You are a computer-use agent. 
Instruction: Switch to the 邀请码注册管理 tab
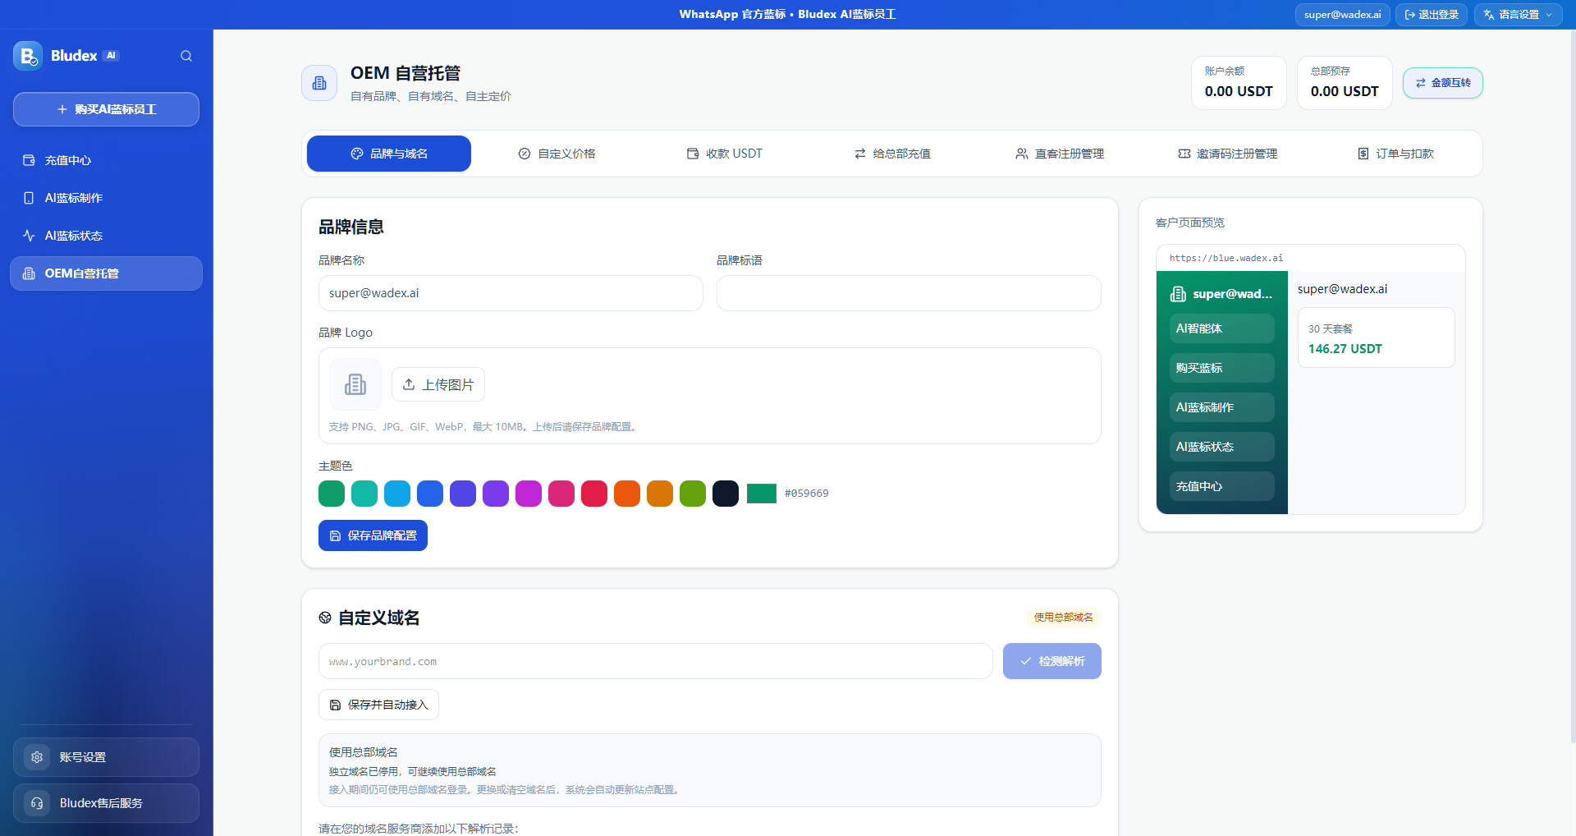pos(1228,154)
